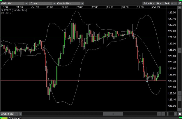This screenshot has height=119, width=182.
Task: Click the Oct 29 date label
Action: tap(156, 7)
